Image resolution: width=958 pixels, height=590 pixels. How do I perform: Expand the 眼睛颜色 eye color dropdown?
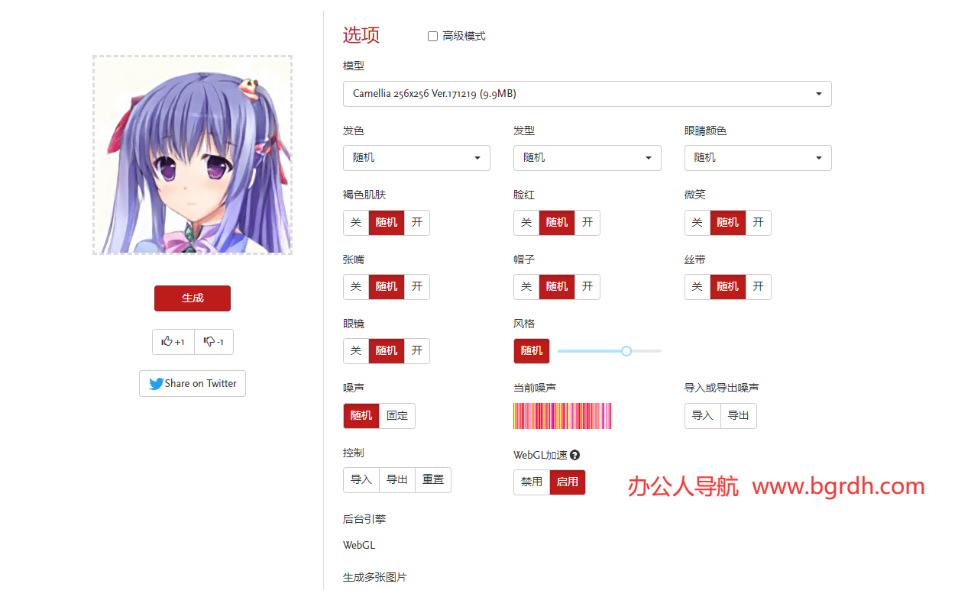tap(757, 158)
